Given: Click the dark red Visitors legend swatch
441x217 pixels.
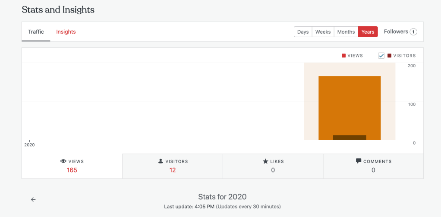Looking at the screenshot, I should point(390,56).
